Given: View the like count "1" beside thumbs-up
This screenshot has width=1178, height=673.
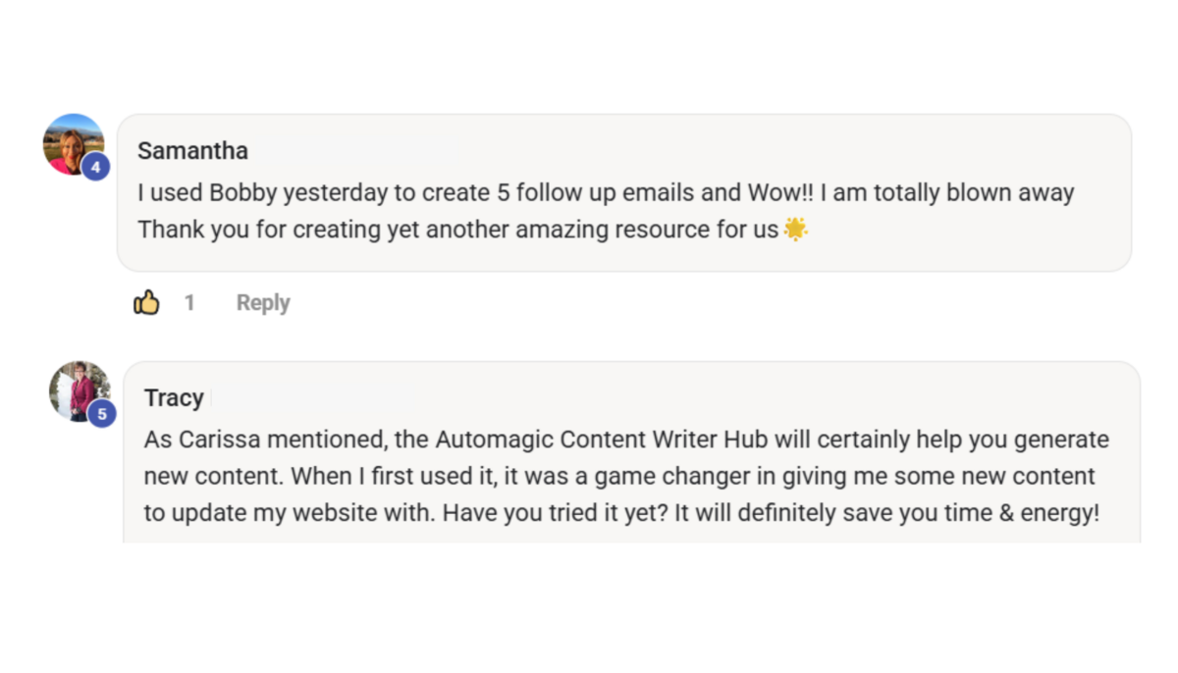Looking at the screenshot, I should point(189,303).
